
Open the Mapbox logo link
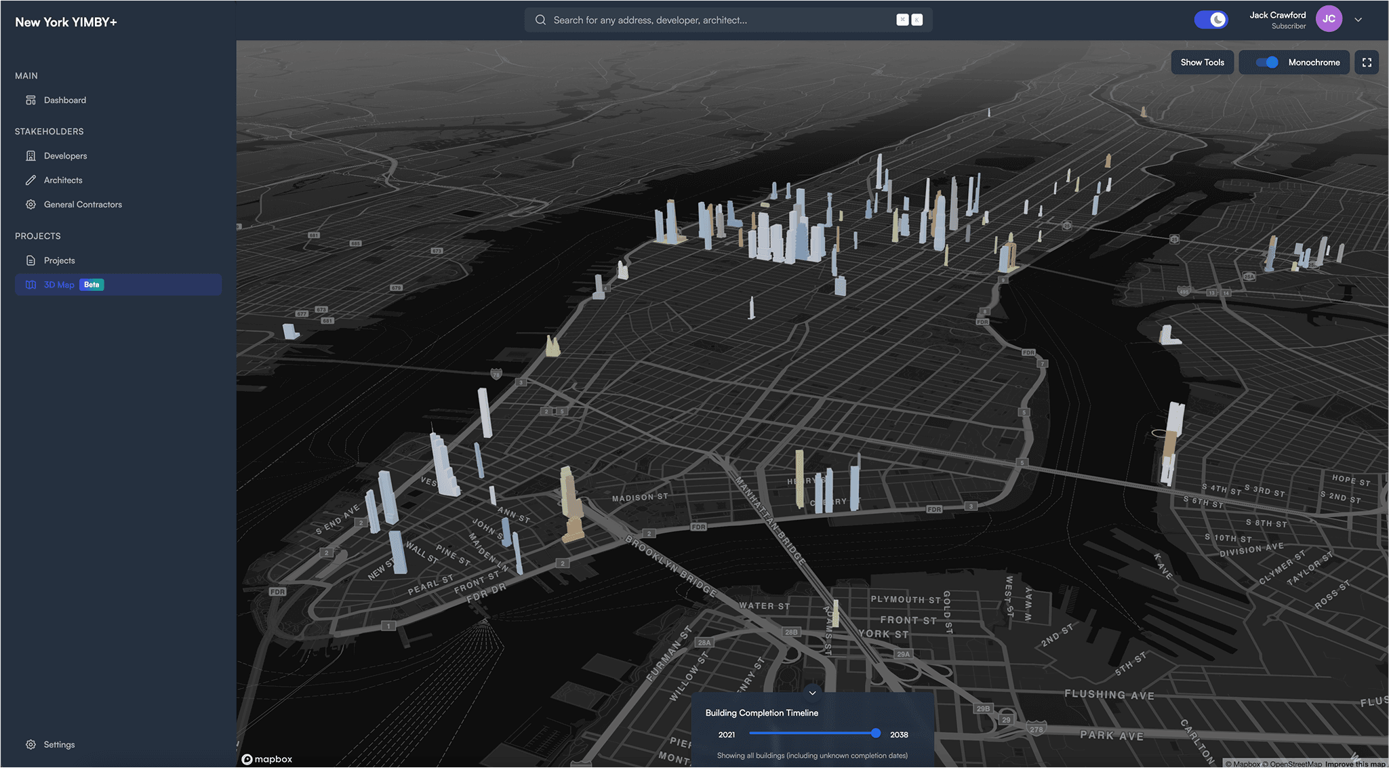(x=267, y=759)
